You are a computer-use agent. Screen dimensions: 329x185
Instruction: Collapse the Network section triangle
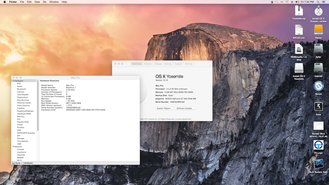(x=13, y=147)
